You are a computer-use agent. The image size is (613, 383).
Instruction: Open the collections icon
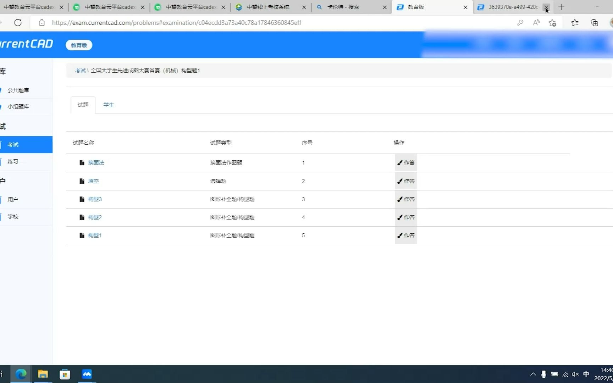point(594,23)
